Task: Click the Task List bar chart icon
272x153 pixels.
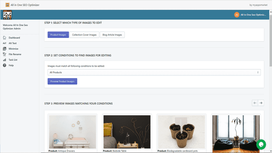Action: coord(5,60)
